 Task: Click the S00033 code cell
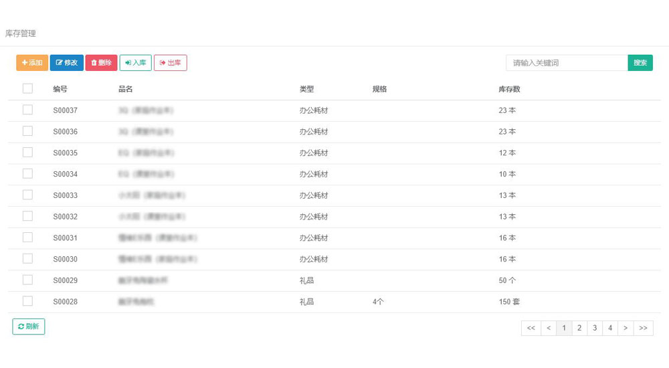tap(66, 195)
